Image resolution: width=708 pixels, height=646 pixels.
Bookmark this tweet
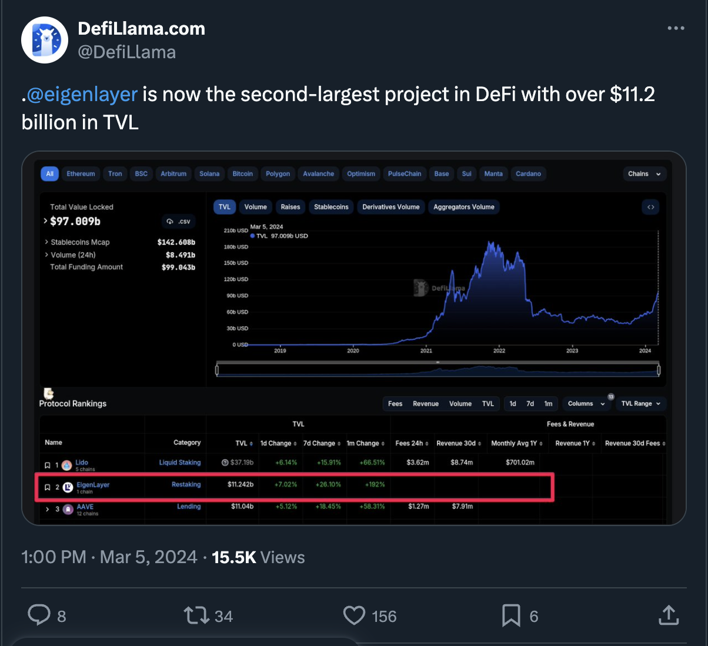click(510, 615)
